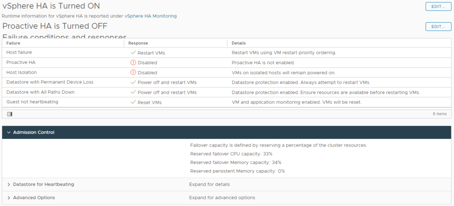Click warning icon in Proactive HA row
Viewport: 454px width, 206px height.
pyautogui.click(x=133, y=62)
